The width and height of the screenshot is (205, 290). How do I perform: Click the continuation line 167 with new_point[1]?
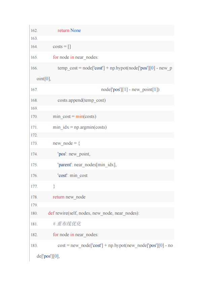pyautogui.click(x=130, y=89)
